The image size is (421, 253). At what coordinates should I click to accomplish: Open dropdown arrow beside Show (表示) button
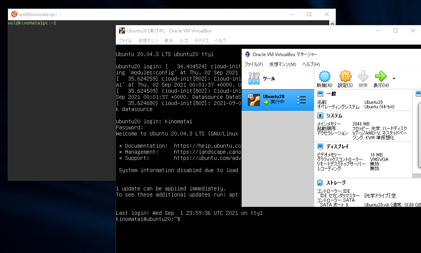pos(394,79)
